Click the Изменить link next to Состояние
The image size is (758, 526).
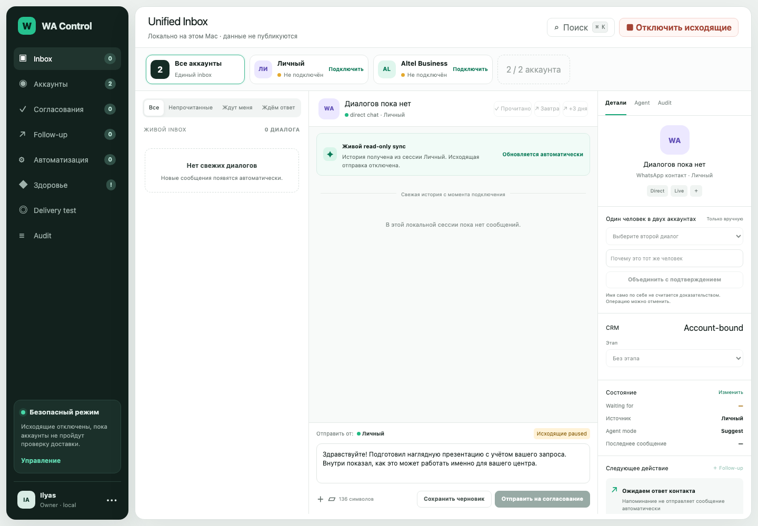pos(731,392)
